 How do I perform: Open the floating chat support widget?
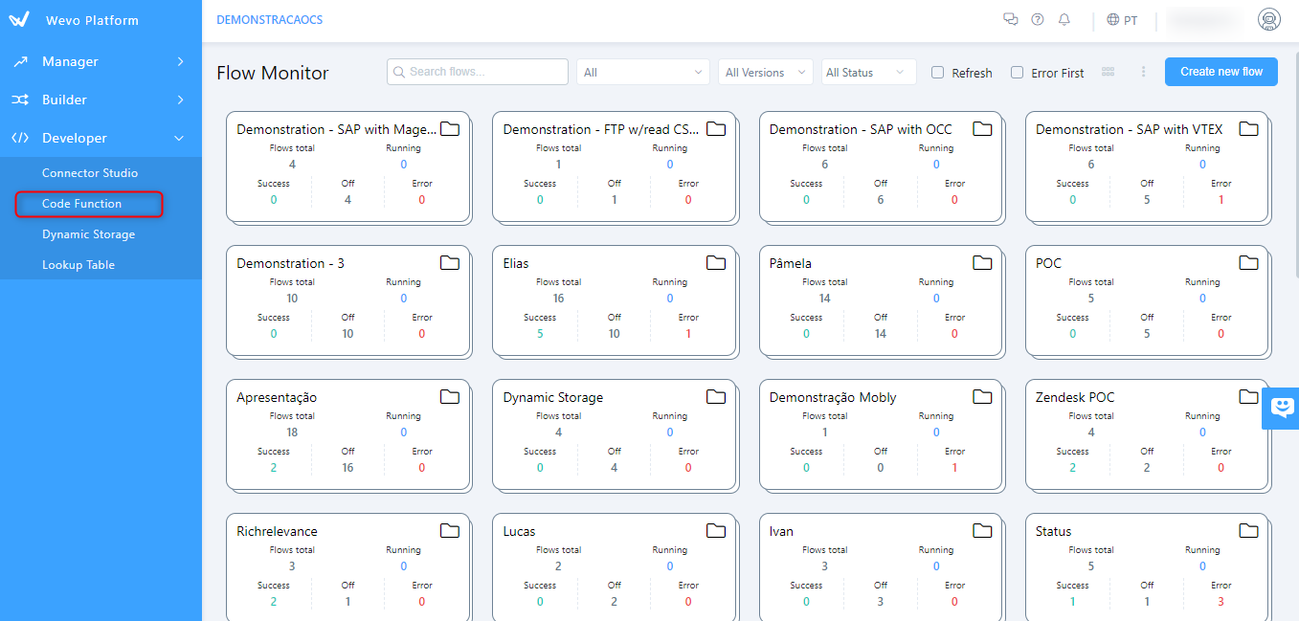1281,408
